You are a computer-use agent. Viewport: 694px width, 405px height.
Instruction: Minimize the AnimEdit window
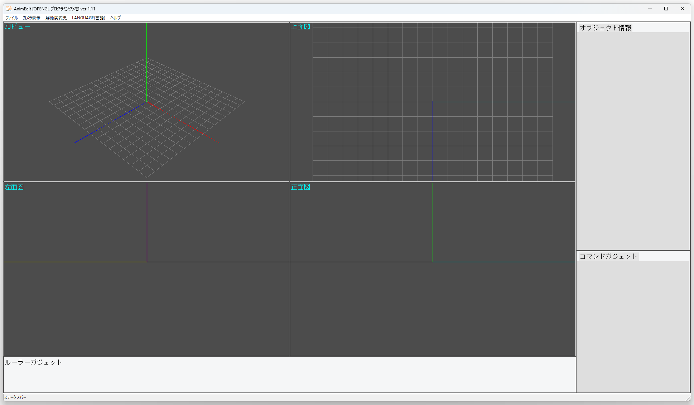(650, 9)
